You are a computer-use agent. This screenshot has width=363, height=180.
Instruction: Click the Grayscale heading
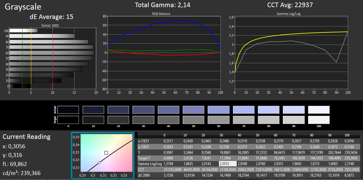pos(23,7)
